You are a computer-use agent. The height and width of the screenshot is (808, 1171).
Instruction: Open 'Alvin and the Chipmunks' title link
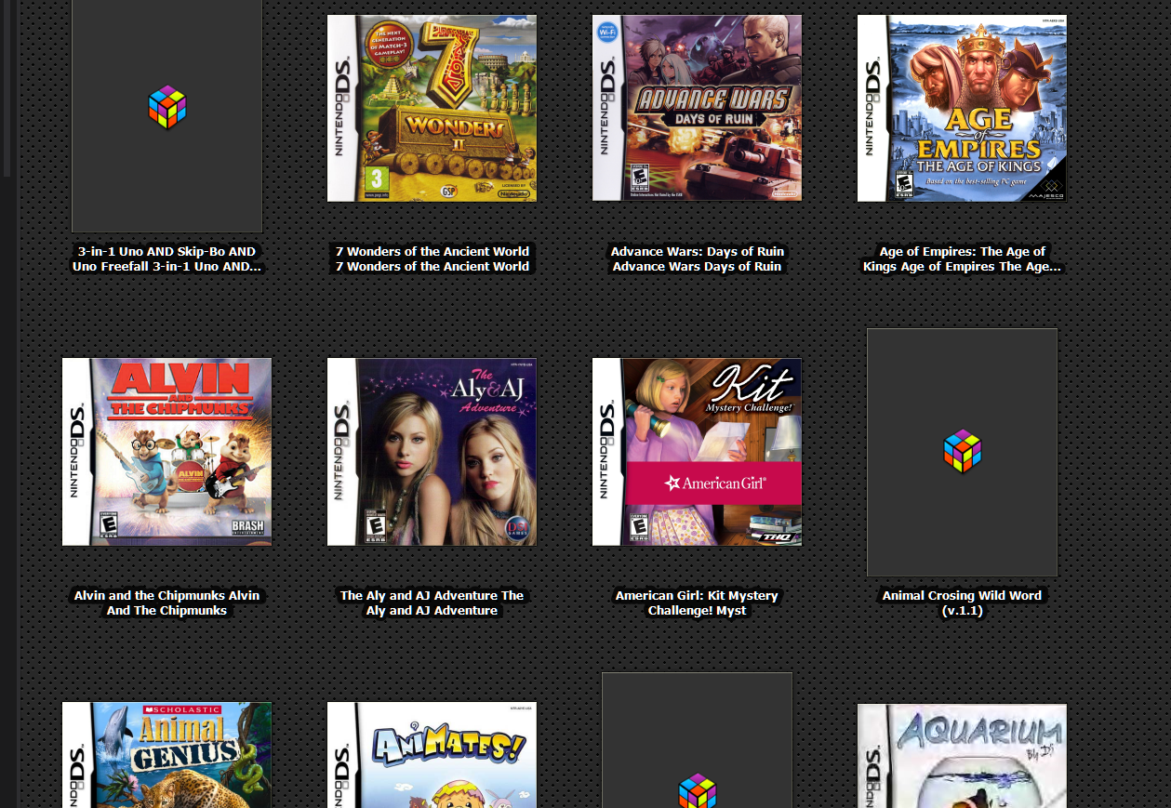click(x=166, y=603)
